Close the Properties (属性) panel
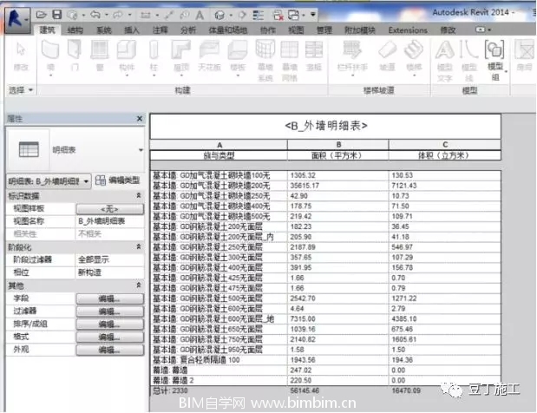Image resolution: width=537 pixels, height=413 pixels. click(x=140, y=119)
